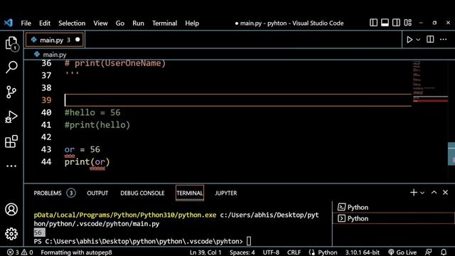
Task: Split the editor to the right
Action: point(430,39)
